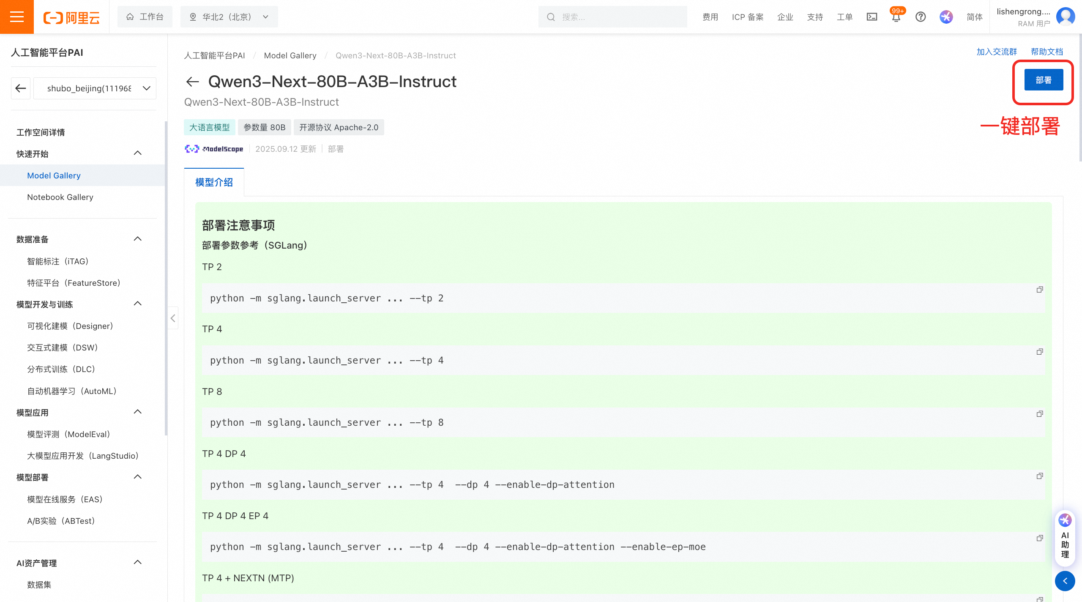The image size is (1082, 602).
Task: Copy the --tp 8 command
Action: pyautogui.click(x=1039, y=414)
